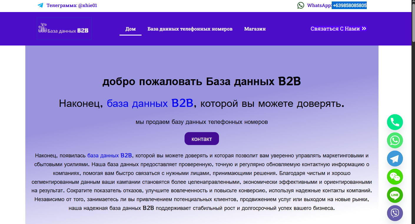Screen dimensions: 415x224
Task: Follow the blue база данных B2B heading link
Action: tap(150, 103)
